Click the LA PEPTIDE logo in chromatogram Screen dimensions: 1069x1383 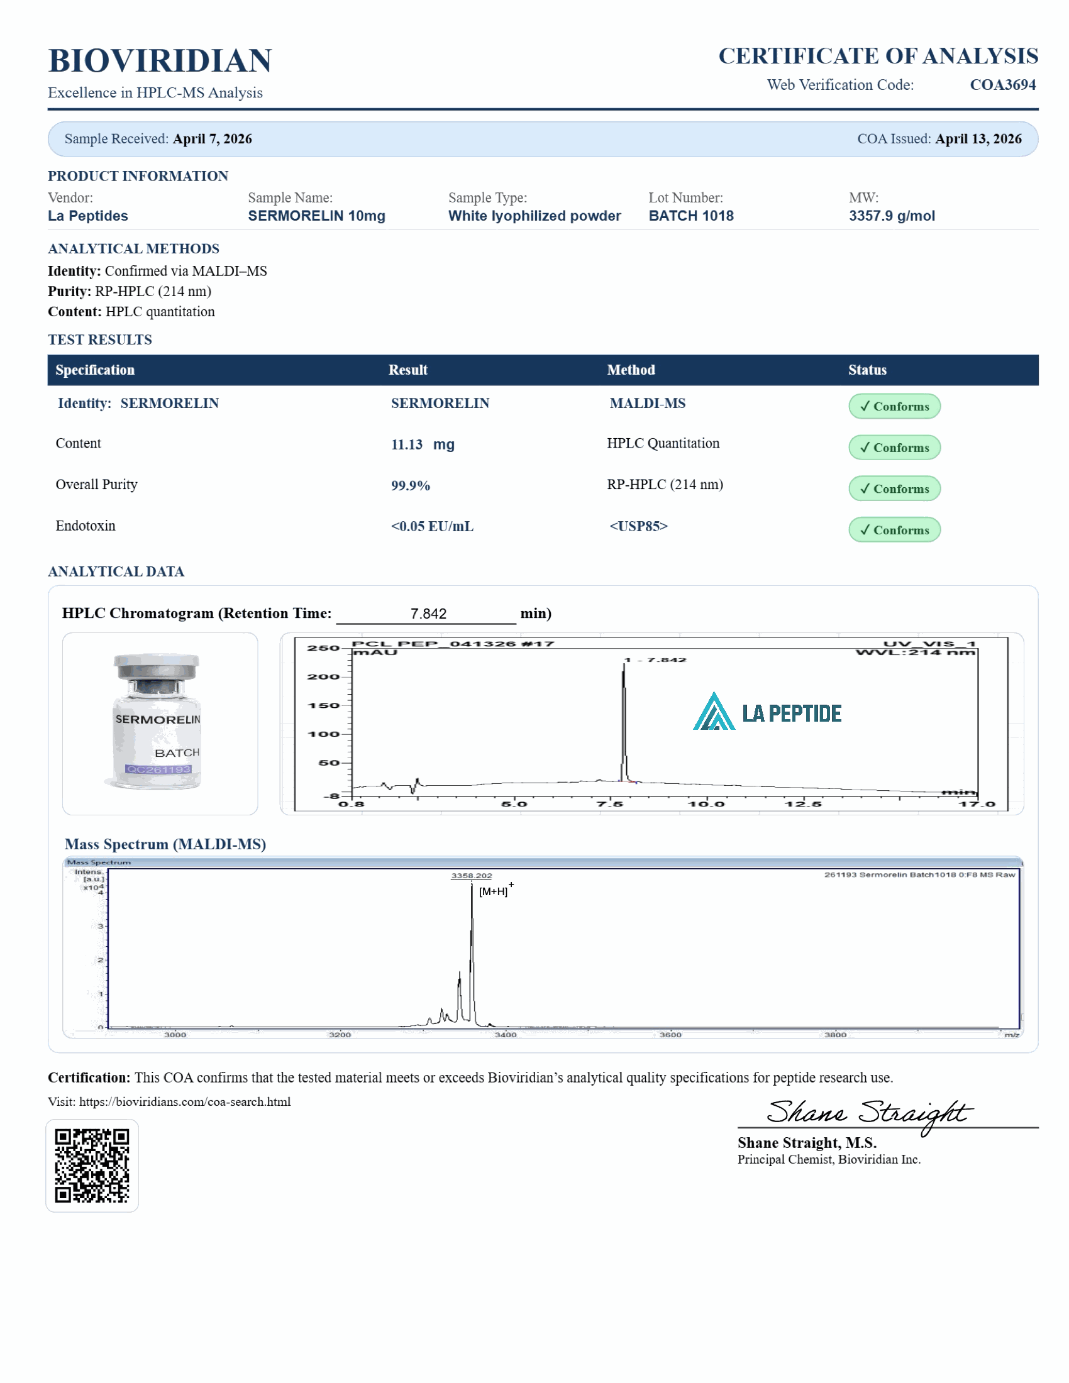pyautogui.click(x=767, y=711)
